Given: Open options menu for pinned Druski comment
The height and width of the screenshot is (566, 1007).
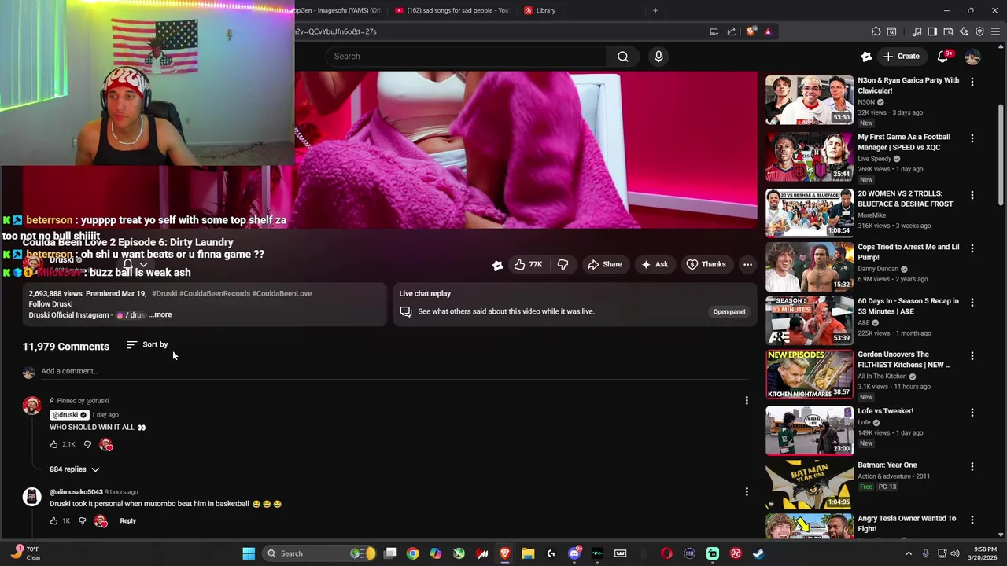Looking at the screenshot, I should click(747, 401).
